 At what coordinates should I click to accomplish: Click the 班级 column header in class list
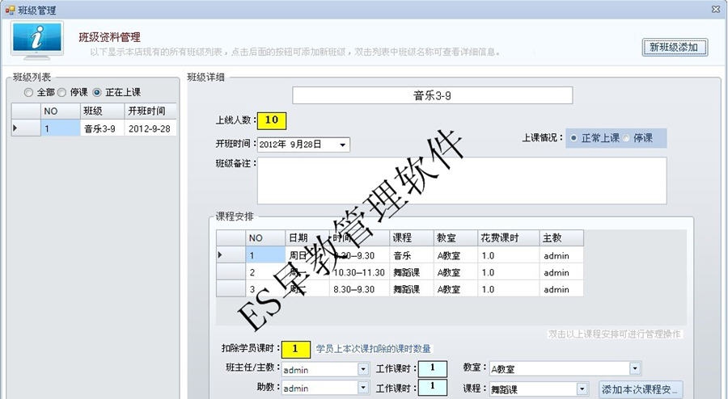click(102, 111)
